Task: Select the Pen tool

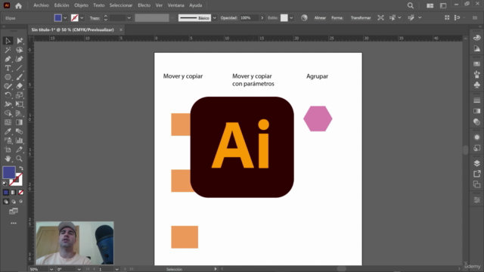Action: 8,59
